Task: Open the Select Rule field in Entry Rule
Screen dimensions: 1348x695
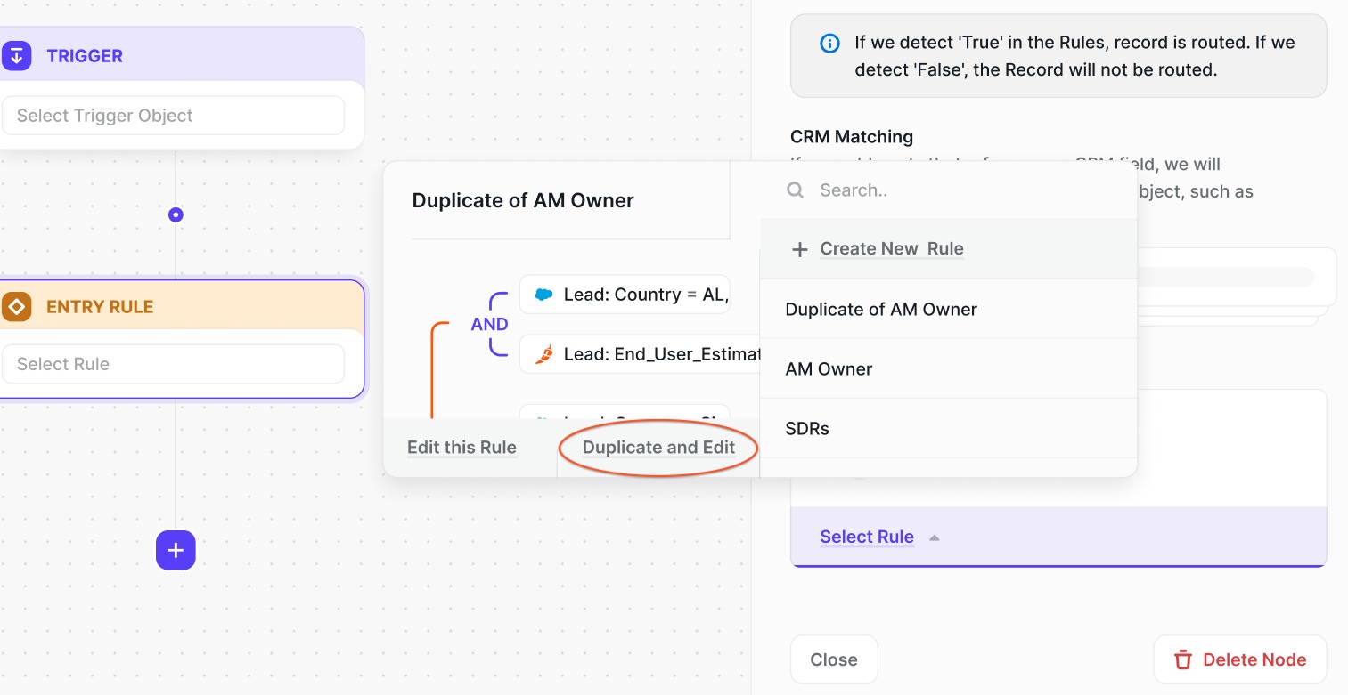Action: point(173,364)
